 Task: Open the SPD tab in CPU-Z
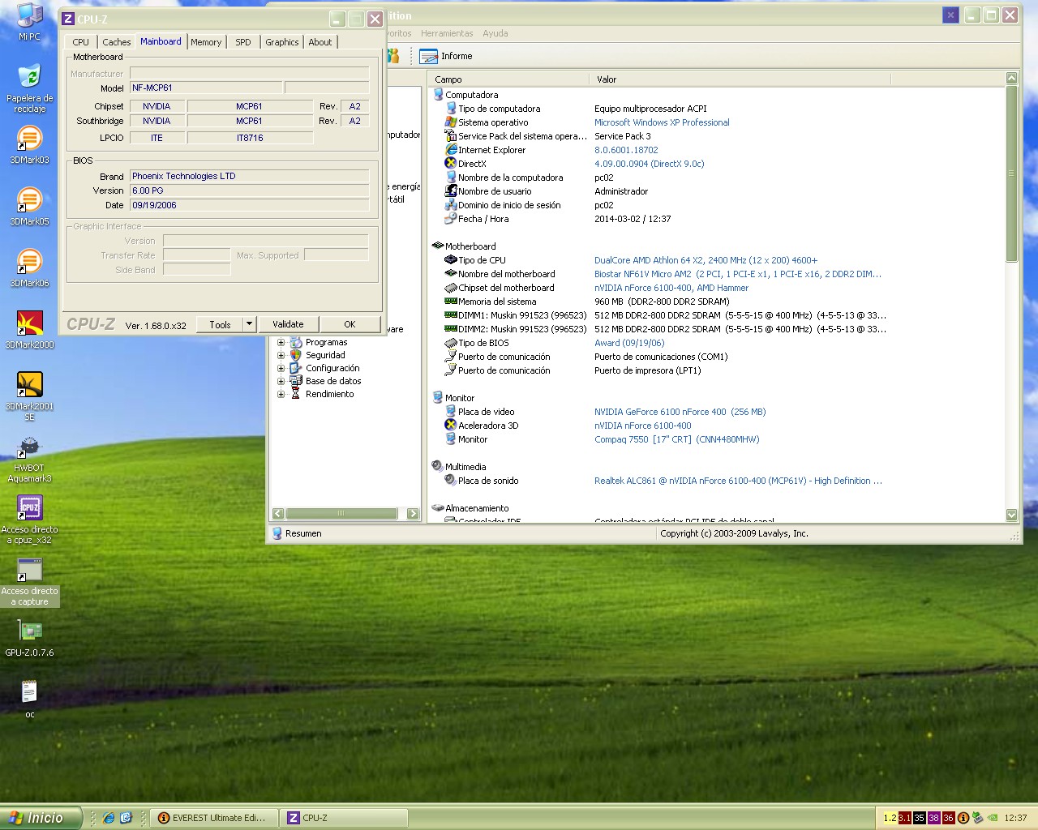click(x=242, y=42)
